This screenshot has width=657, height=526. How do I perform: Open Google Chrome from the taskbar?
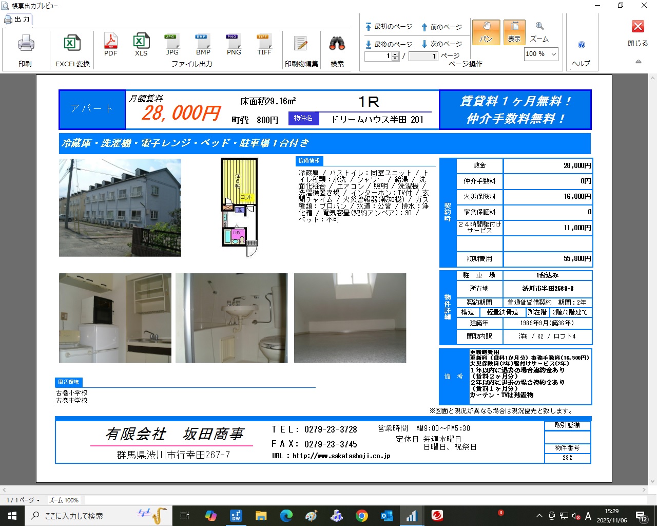point(362,516)
